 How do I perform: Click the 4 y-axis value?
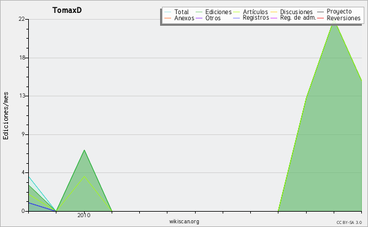click(x=23, y=172)
